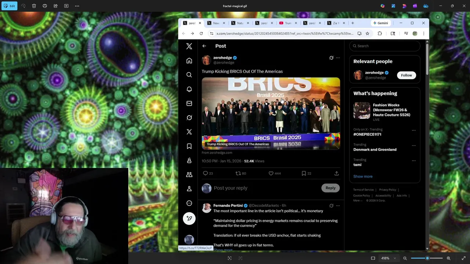Click the X Search box
Image resolution: width=470 pixels, height=264 pixels.
[x=384, y=46]
